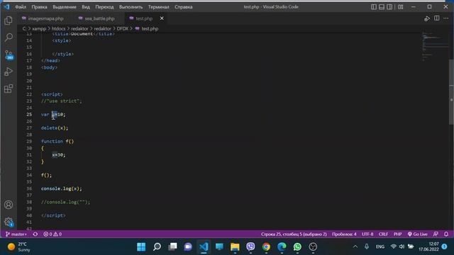
Task: Select the test.php tab
Action: 144,18
